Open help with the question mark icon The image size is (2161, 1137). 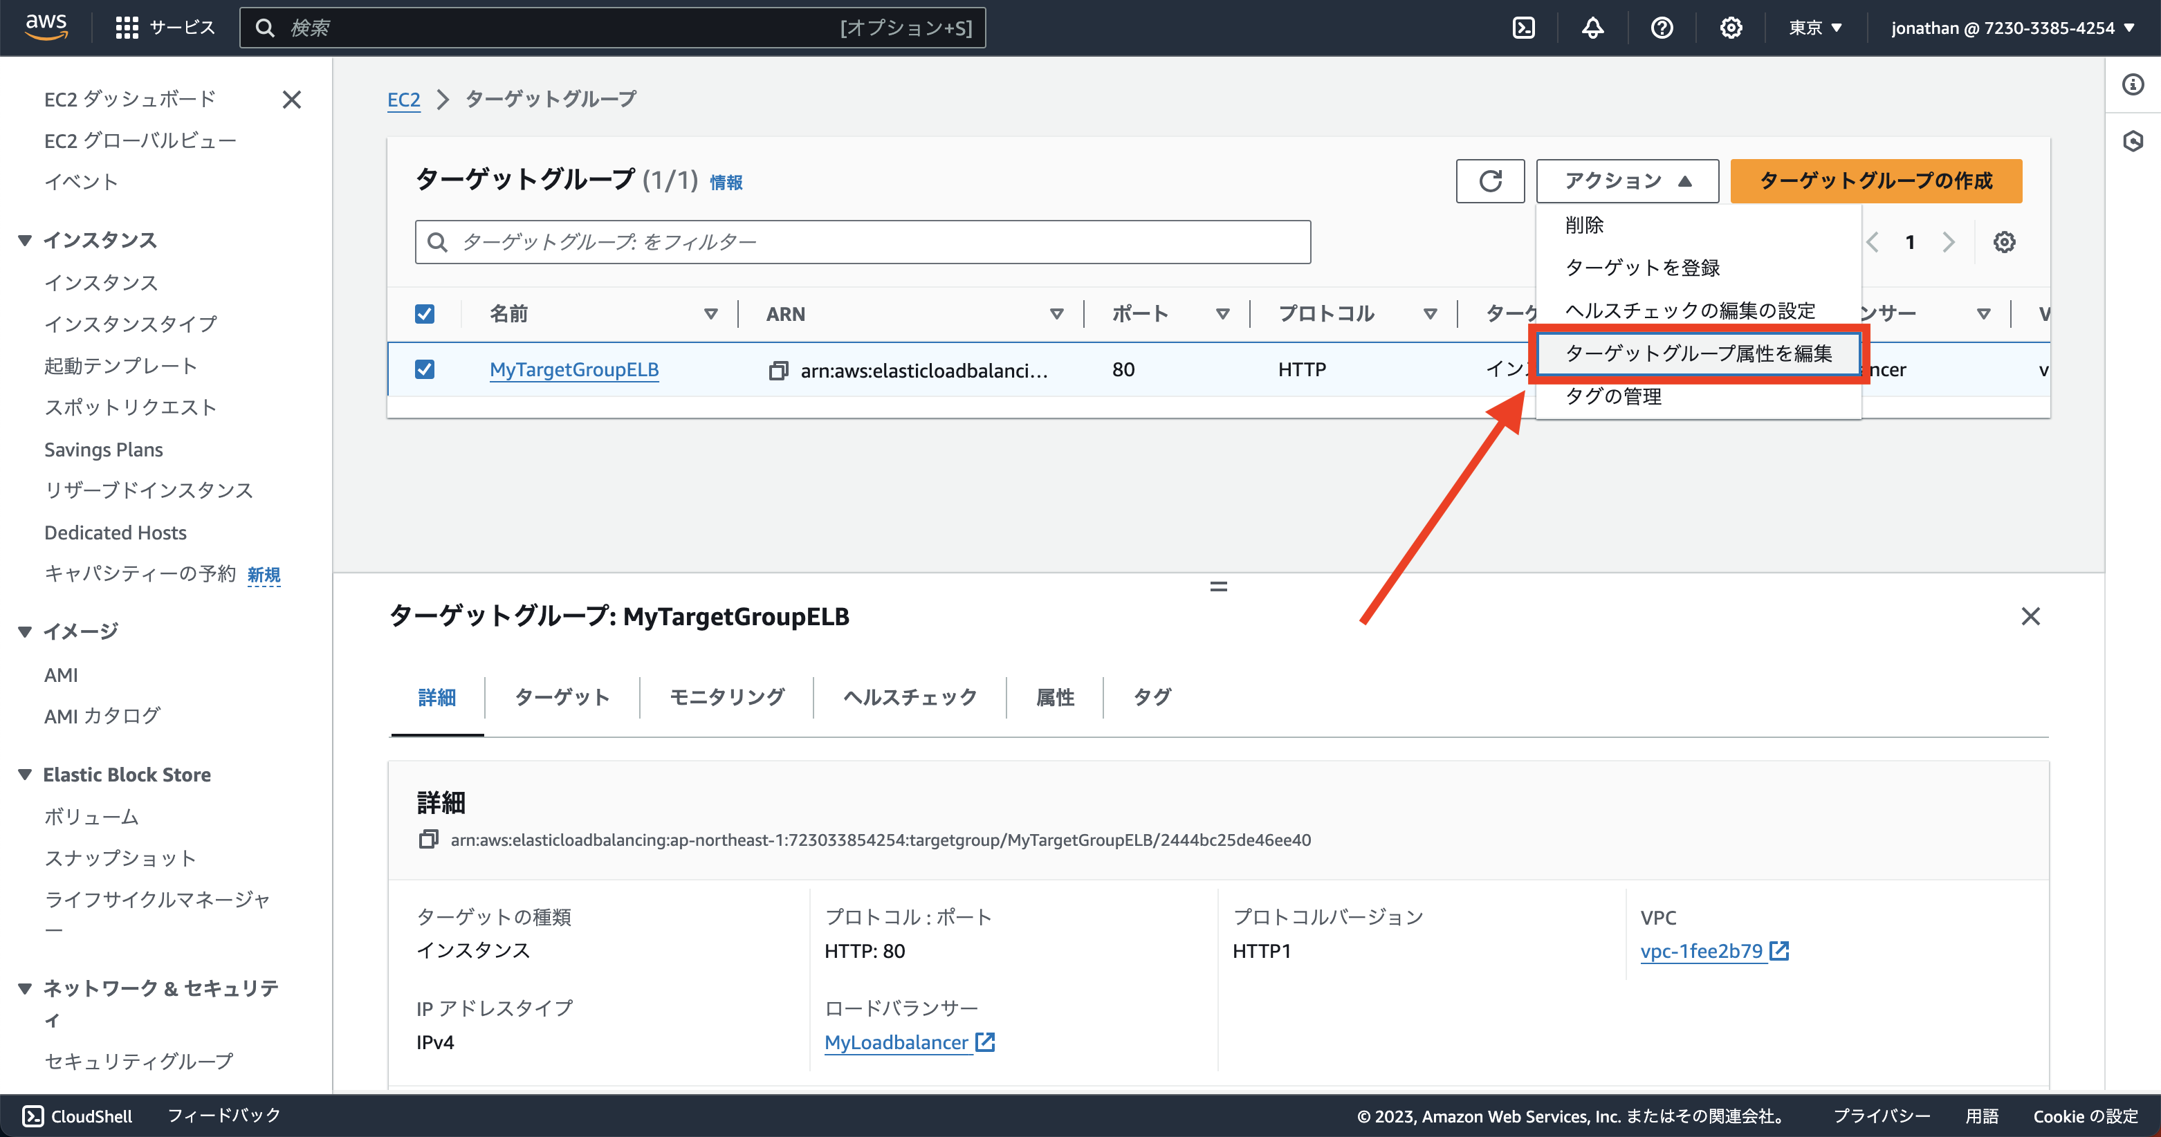1662,27
